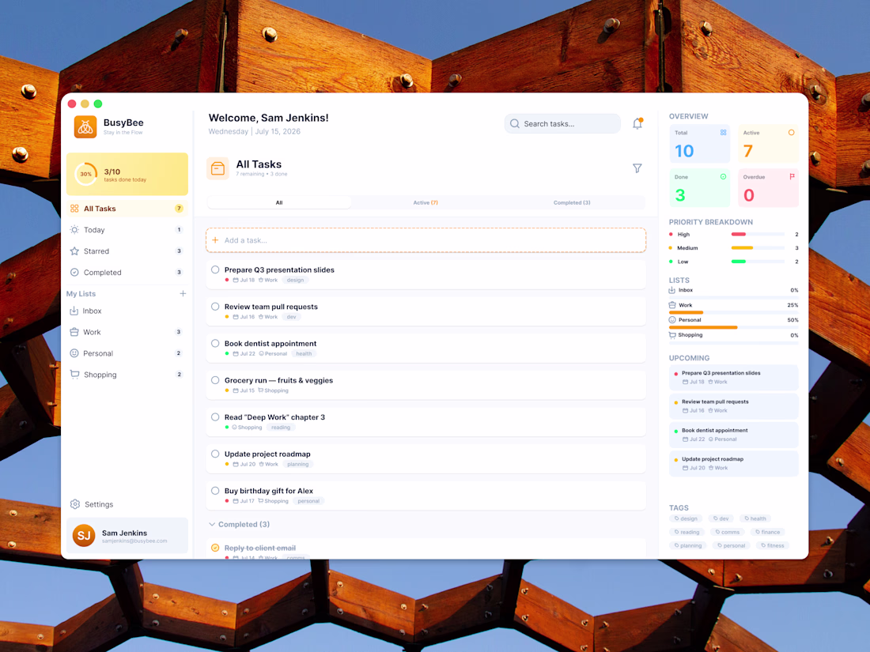Open upcoming Update project roadmap card
Screen dimensions: 870x652
point(733,463)
